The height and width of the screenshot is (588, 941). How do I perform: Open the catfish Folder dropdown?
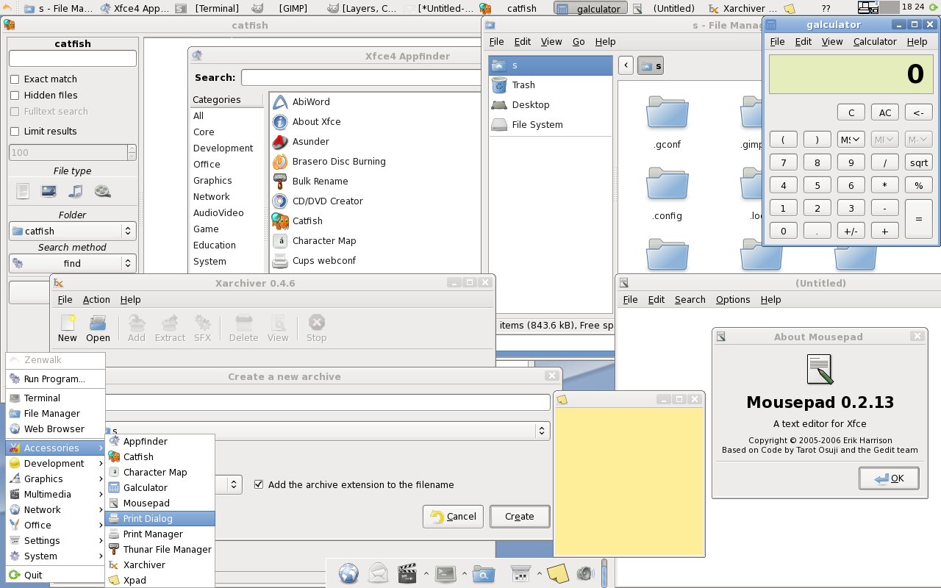73,231
